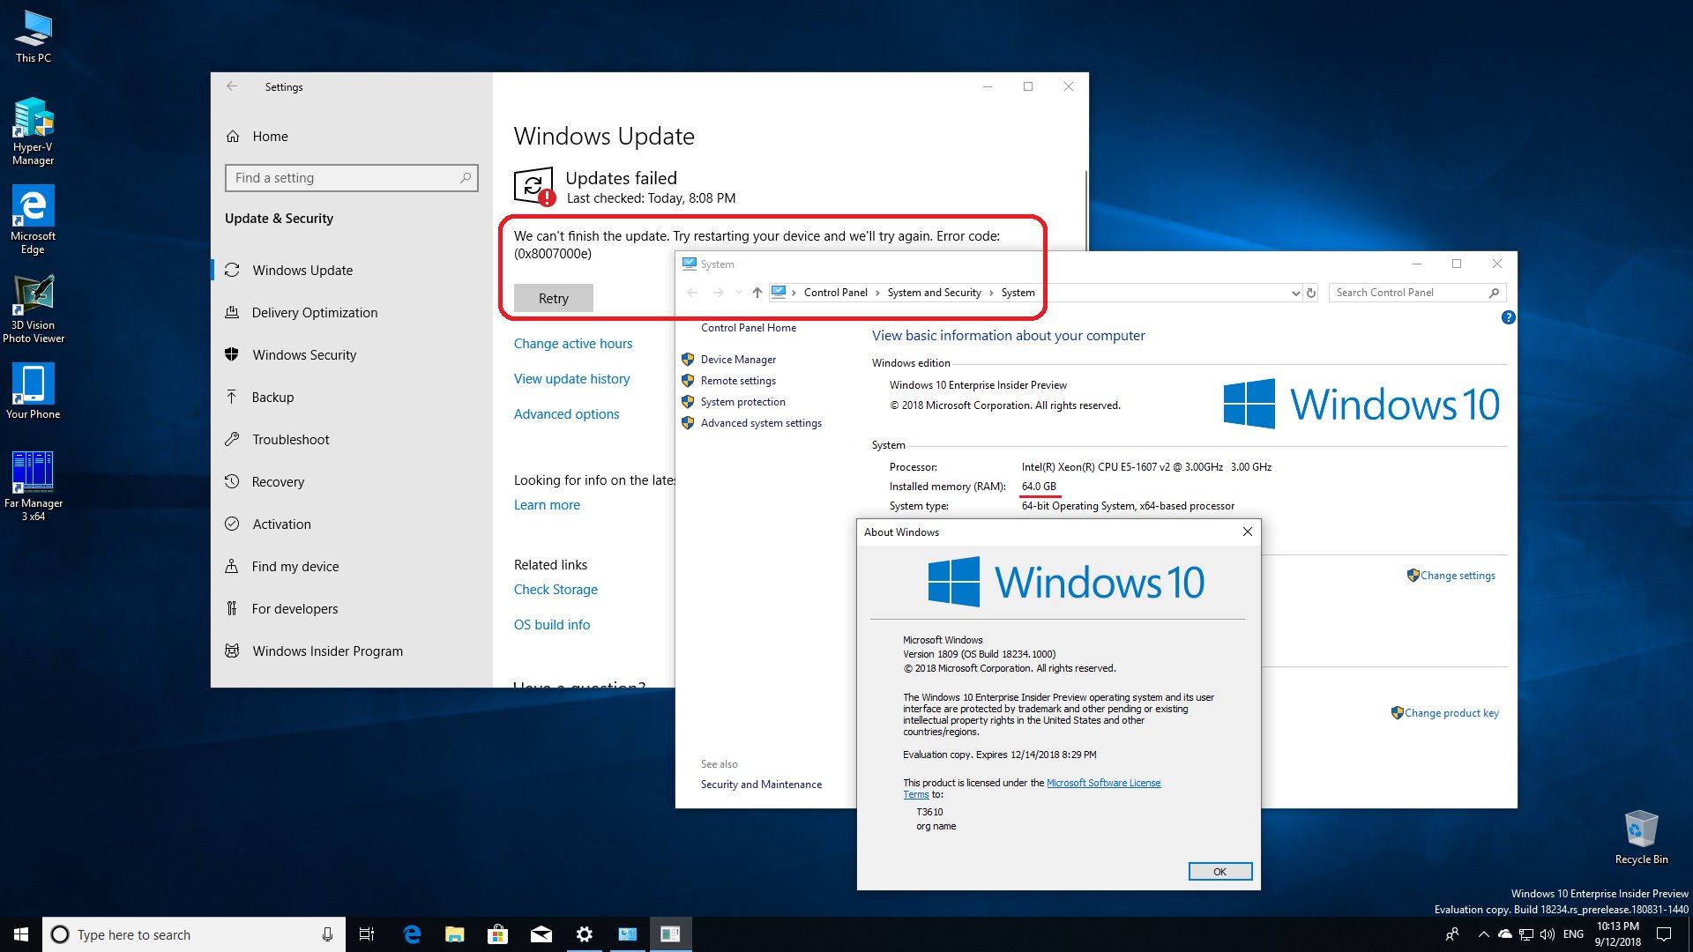Select Windows Update in sidebar
The image size is (1693, 952).
351,271
